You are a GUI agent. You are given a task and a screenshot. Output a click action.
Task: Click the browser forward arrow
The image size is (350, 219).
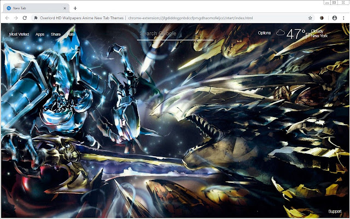tap(16, 18)
